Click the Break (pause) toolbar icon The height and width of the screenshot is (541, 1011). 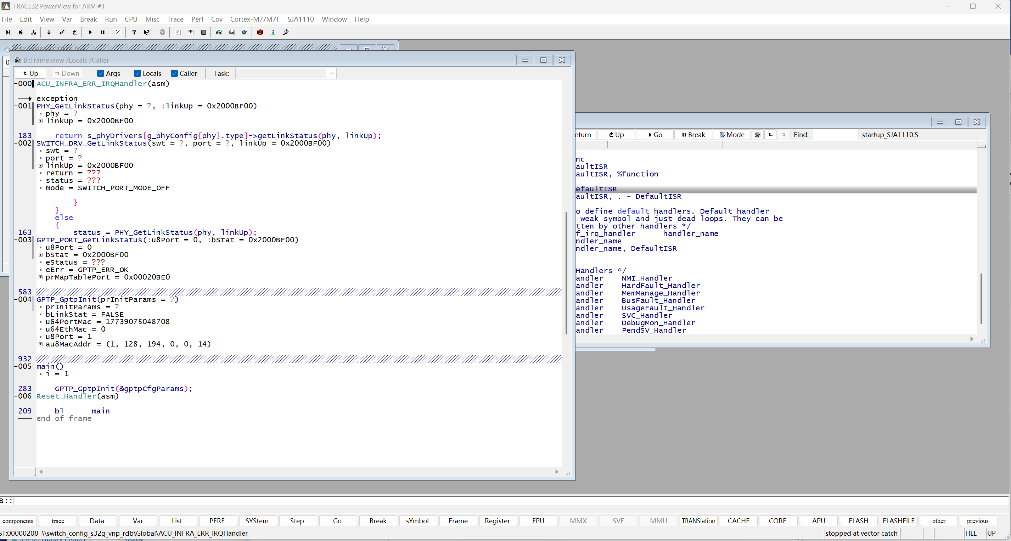coord(103,33)
